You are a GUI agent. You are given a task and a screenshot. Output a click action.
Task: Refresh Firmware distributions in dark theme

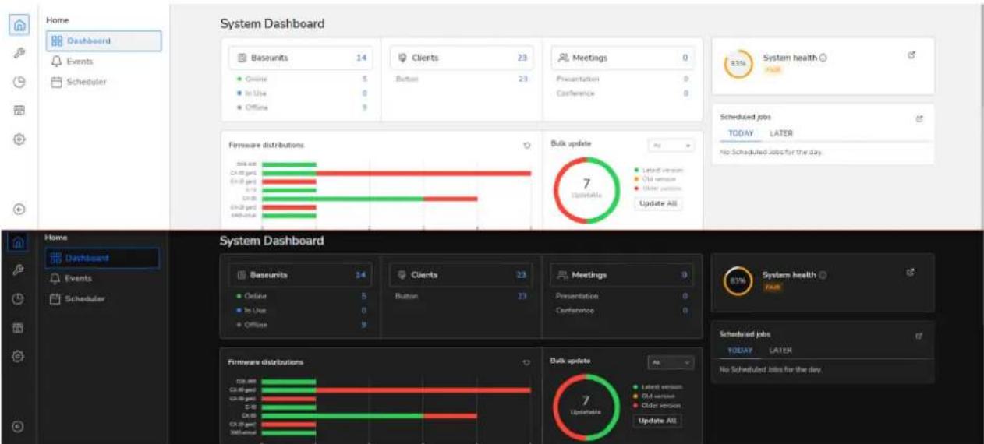coord(526,362)
